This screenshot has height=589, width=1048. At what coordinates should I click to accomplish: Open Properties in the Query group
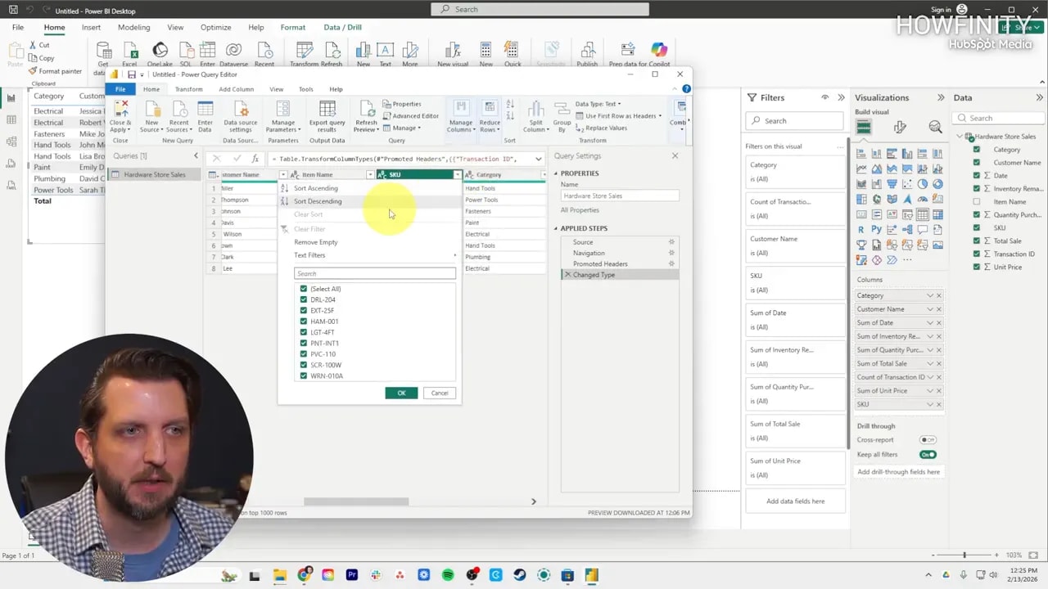(x=401, y=104)
